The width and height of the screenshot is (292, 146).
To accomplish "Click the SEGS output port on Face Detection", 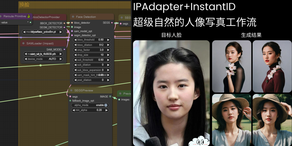I will [112, 23].
